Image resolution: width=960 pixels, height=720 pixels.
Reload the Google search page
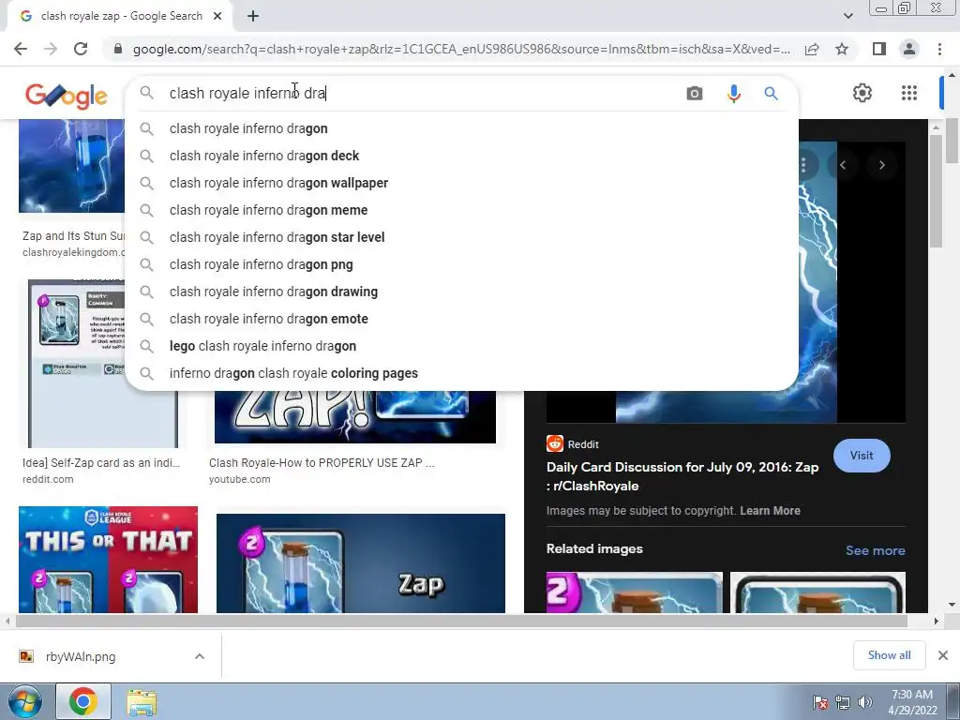81,49
